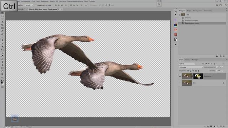
Task: Open the Справка menu in menu bar
Action: coord(92,1)
